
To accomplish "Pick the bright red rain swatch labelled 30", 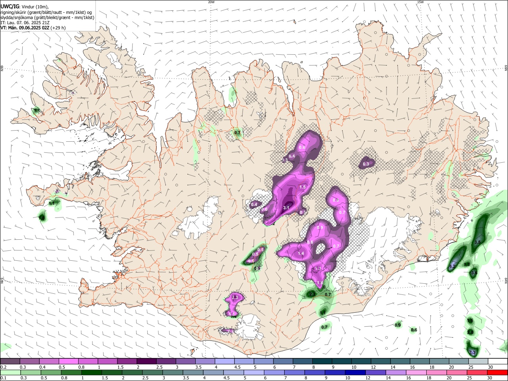I will coord(497,372).
